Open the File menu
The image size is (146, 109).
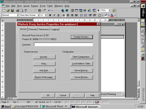(x=8, y=6)
